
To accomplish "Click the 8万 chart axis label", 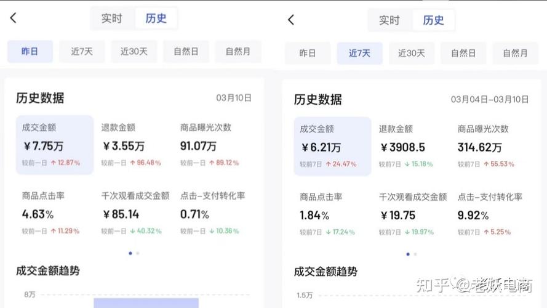I will click(x=30, y=294).
